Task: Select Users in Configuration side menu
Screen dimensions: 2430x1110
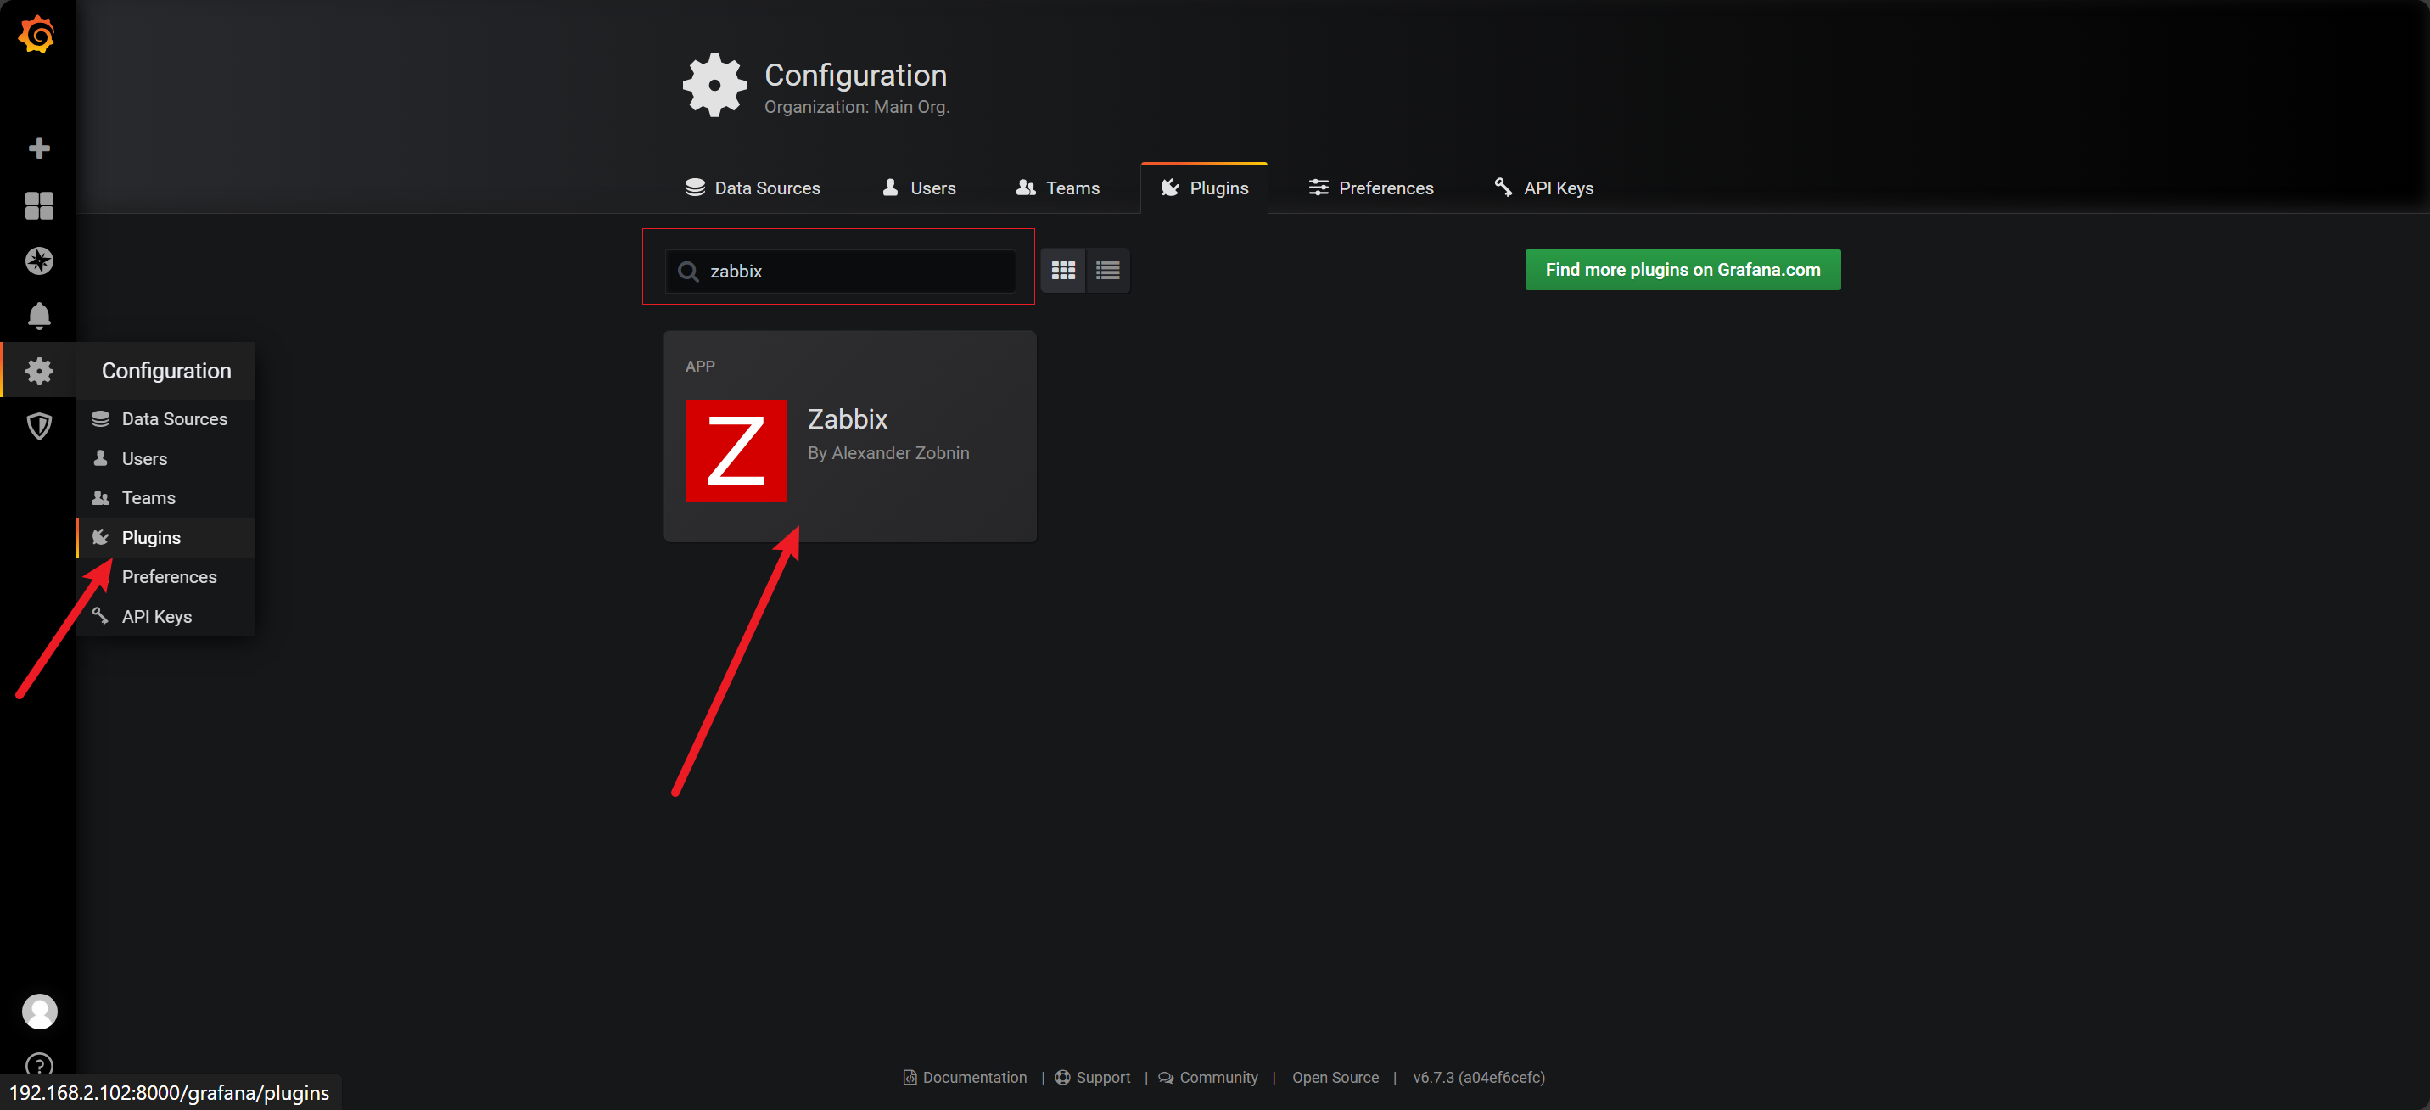Action: (x=144, y=459)
